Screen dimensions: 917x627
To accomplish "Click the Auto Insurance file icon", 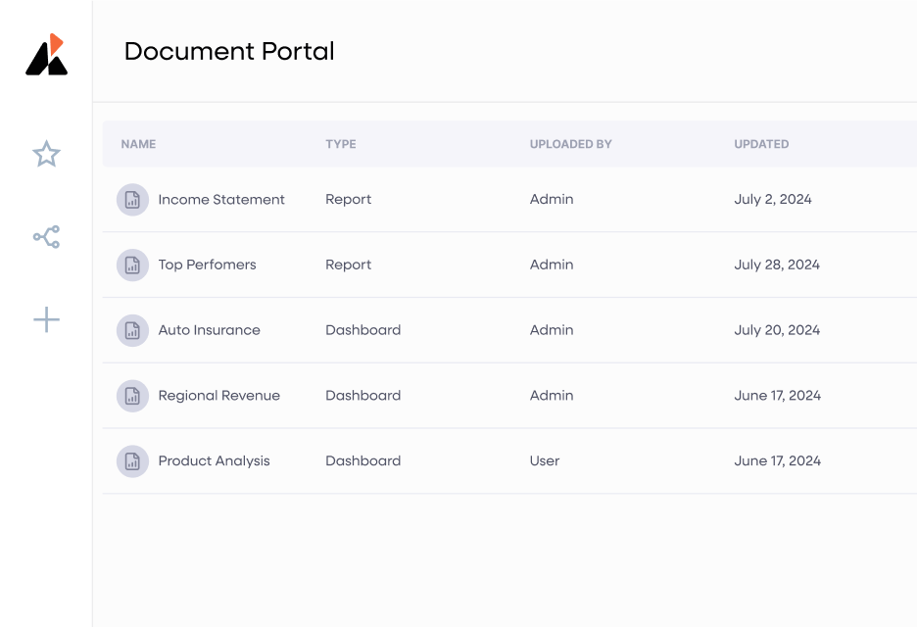I will [x=132, y=330].
